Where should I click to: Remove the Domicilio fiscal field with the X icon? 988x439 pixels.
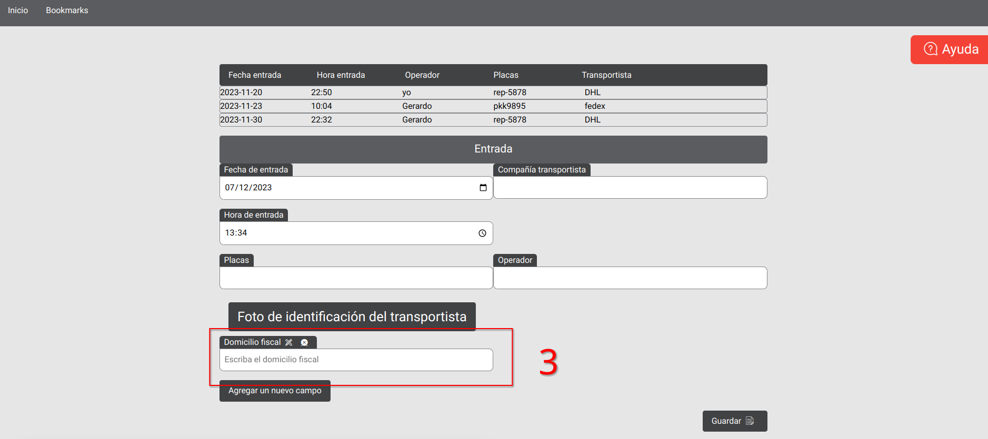[304, 342]
